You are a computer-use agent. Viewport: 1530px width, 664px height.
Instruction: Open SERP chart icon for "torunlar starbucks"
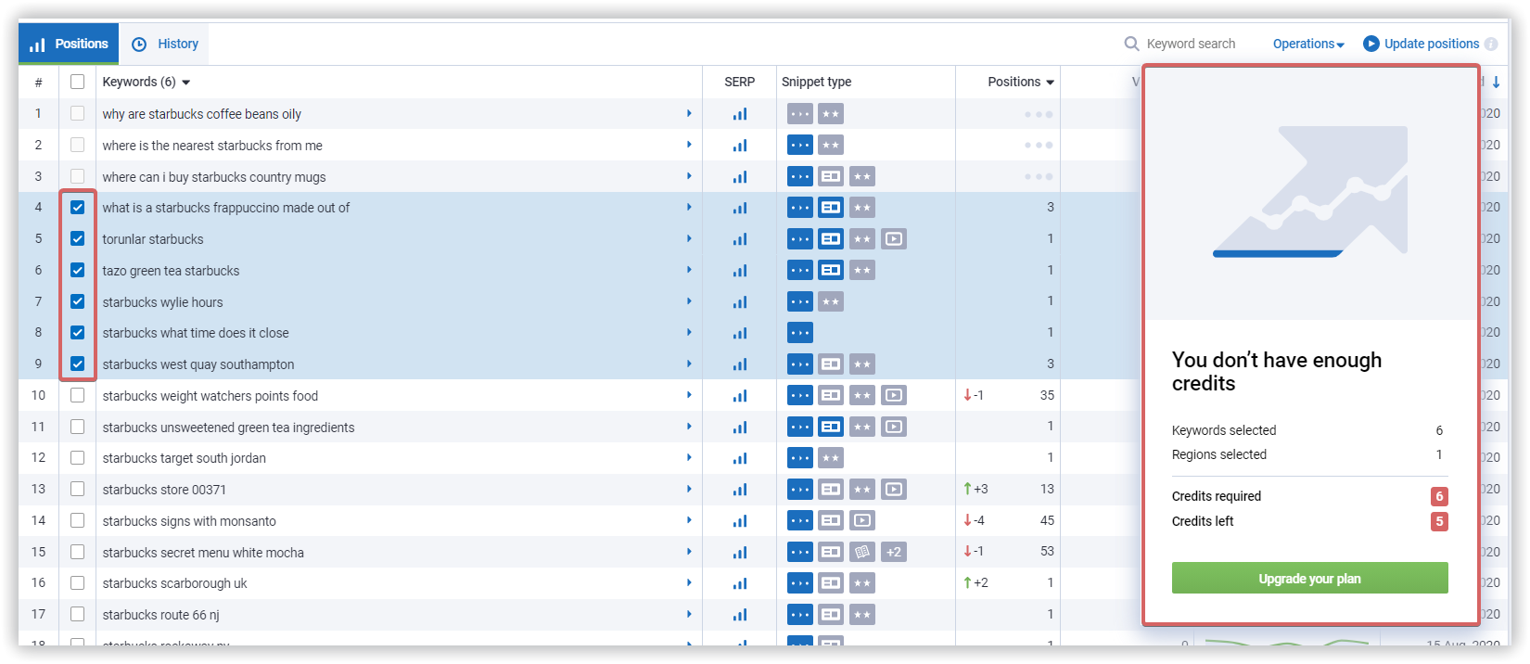739,239
